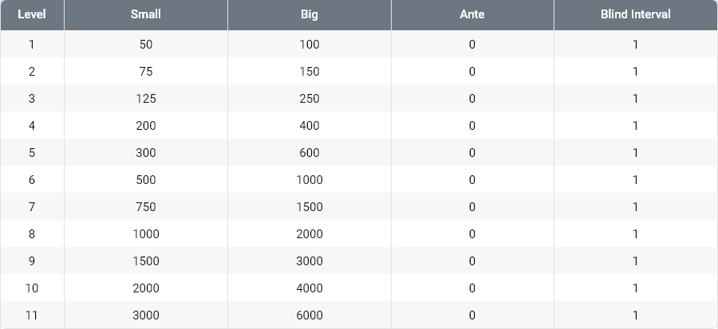Click the big blind cell showing 2000
The height and width of the screenshot is (329, 718).
pos(310,234)
